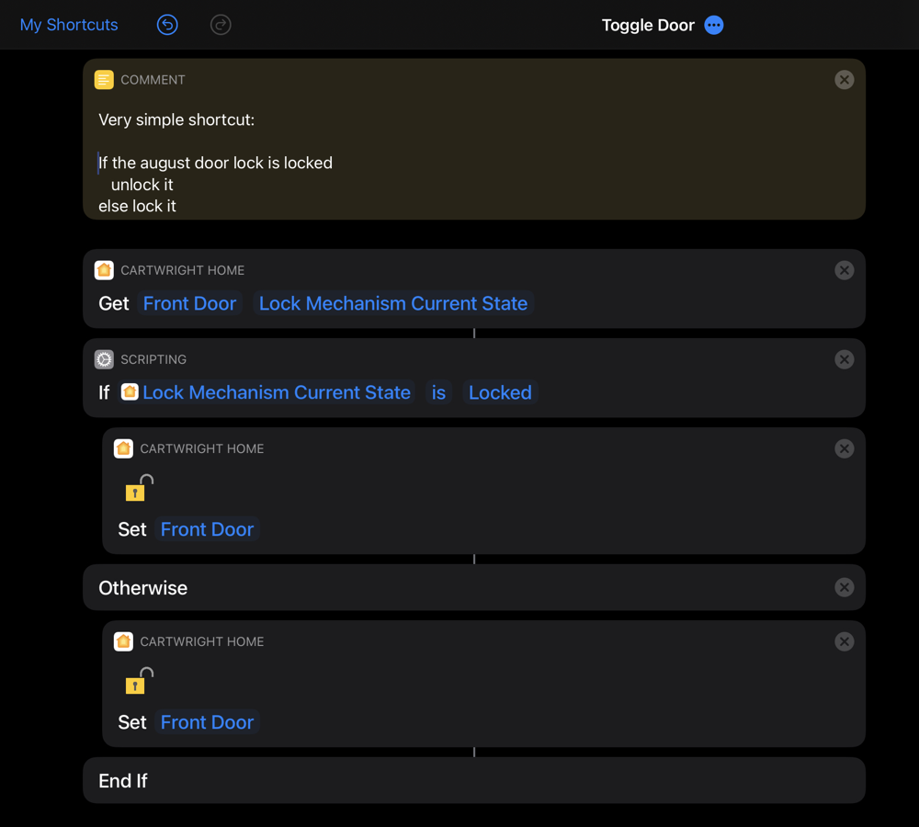Delete the Get Front Door action

point(844,270)
